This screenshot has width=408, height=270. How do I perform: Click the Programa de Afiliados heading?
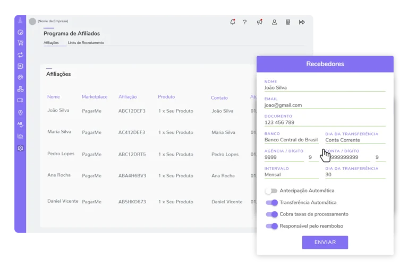click(x=72, y=33)
